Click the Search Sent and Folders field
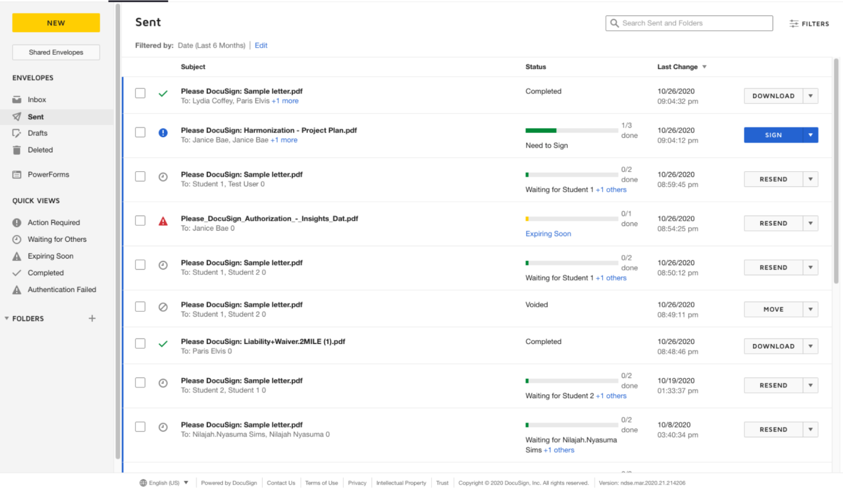The width and height of the screenshot is (843, 493). click(x=689, y=23)
